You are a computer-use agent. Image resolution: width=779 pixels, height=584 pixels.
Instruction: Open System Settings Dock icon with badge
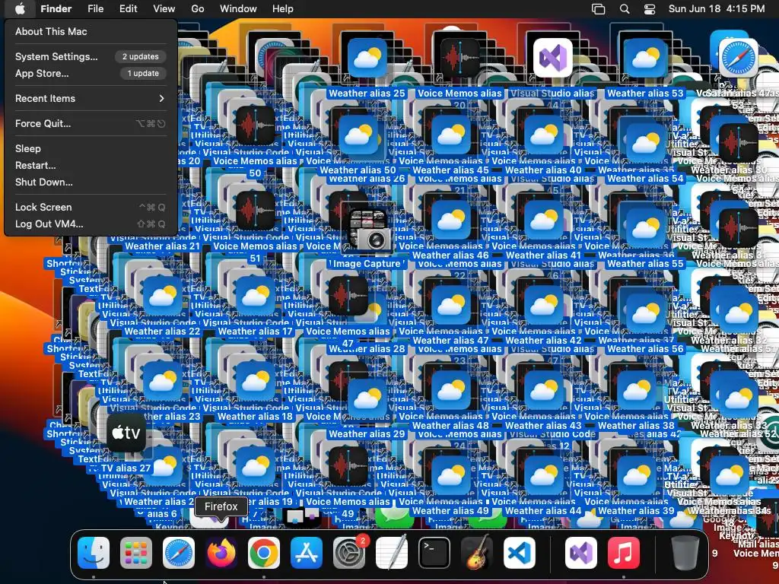349,553
